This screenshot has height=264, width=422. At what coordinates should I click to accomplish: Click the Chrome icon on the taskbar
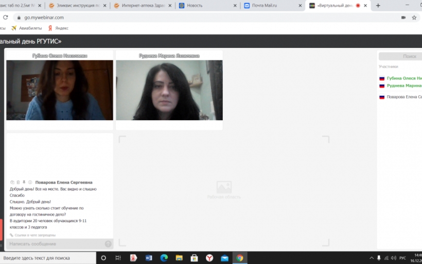(x=240, y=258)
